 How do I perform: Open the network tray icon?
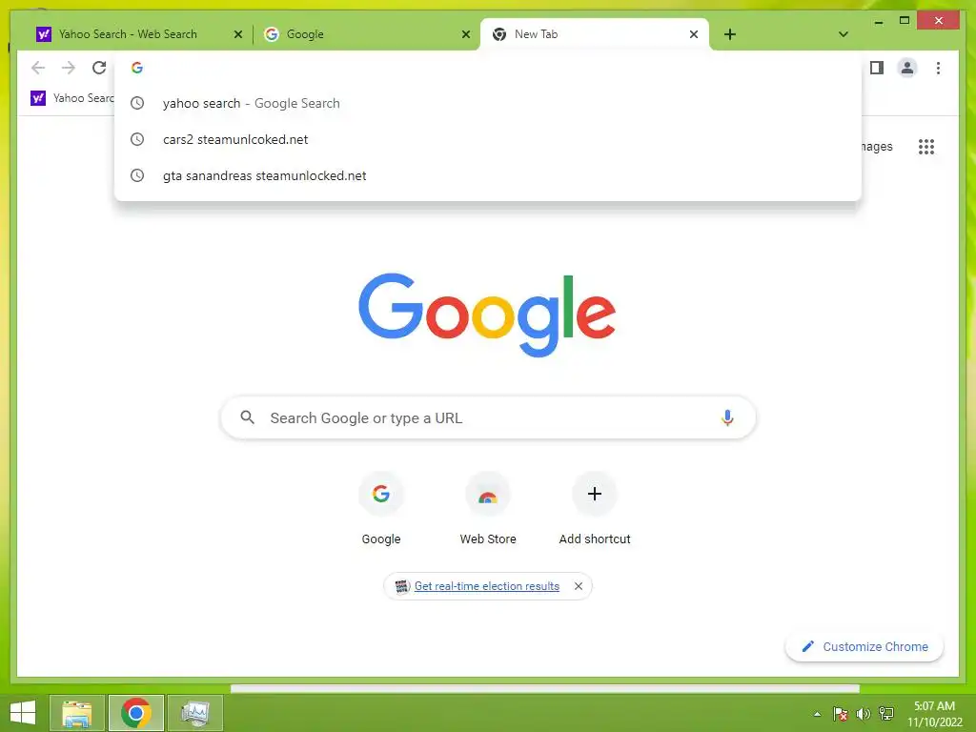(886, 714)
